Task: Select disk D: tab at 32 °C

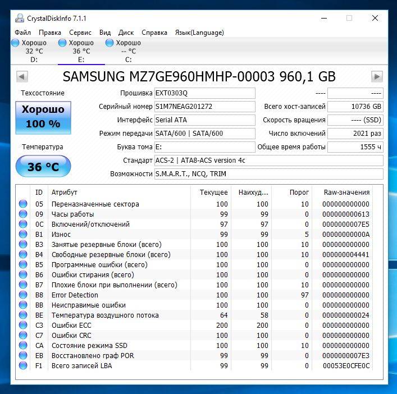Action: click(x=34, y=51)
